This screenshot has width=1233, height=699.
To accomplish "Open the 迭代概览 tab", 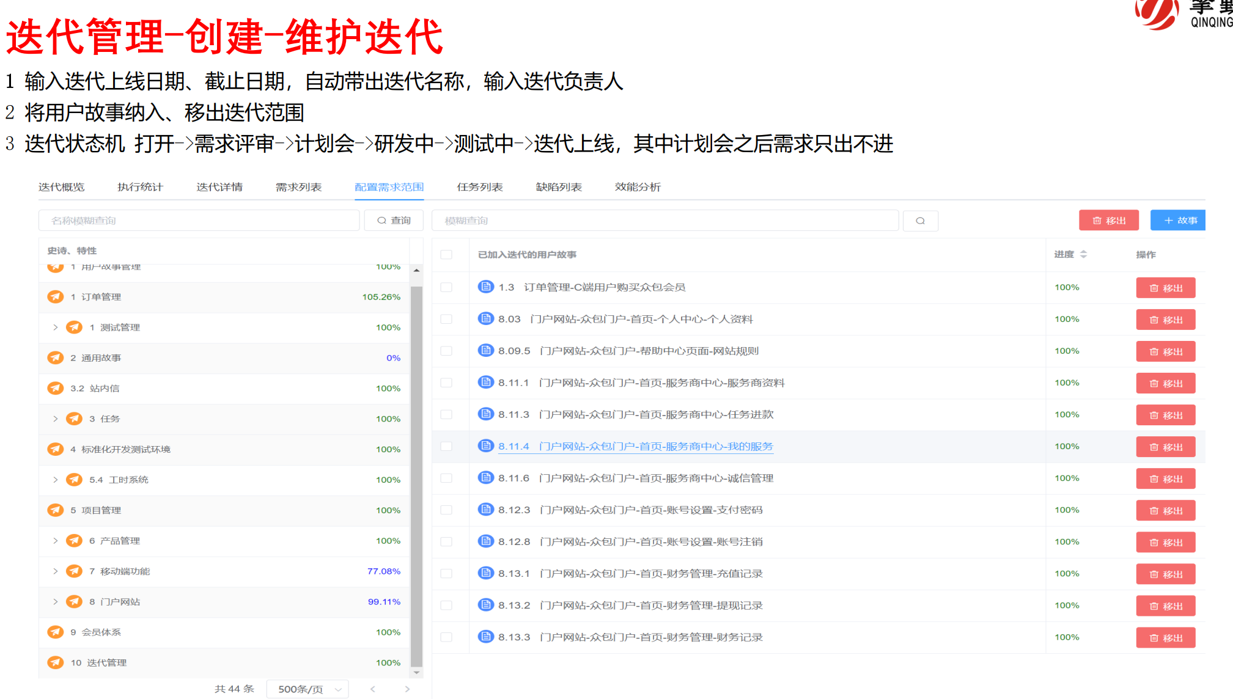I will tap(61, 187).
